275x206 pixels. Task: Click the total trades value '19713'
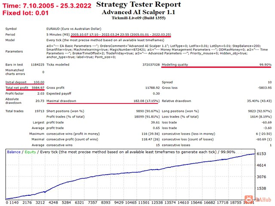point(40,111)
